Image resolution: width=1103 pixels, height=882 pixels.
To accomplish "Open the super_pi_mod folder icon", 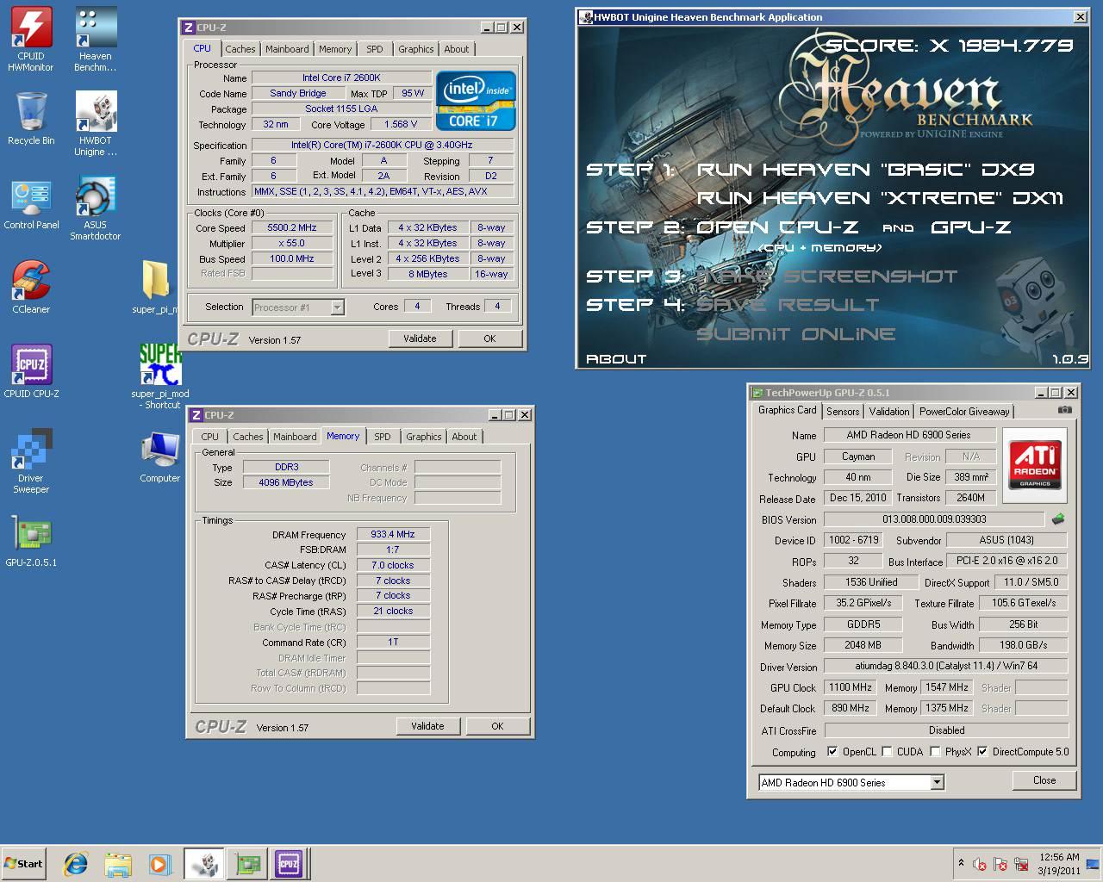I will tap(158, 287).
